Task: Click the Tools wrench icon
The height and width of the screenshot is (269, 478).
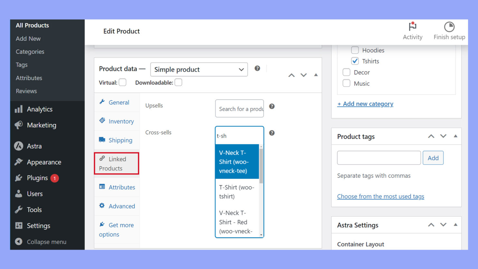Action: [x=19, y=209]
